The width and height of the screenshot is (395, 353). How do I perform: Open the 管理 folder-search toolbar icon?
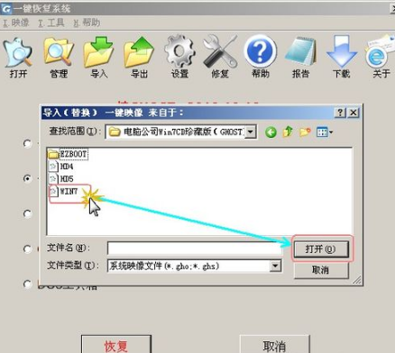point(59,58)
